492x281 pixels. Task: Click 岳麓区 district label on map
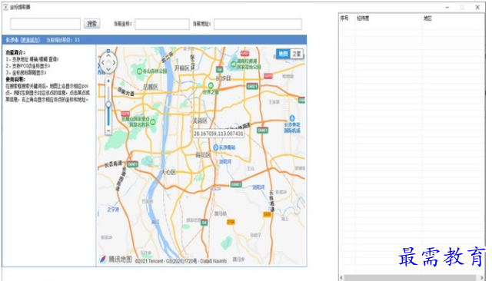[151, 87]
